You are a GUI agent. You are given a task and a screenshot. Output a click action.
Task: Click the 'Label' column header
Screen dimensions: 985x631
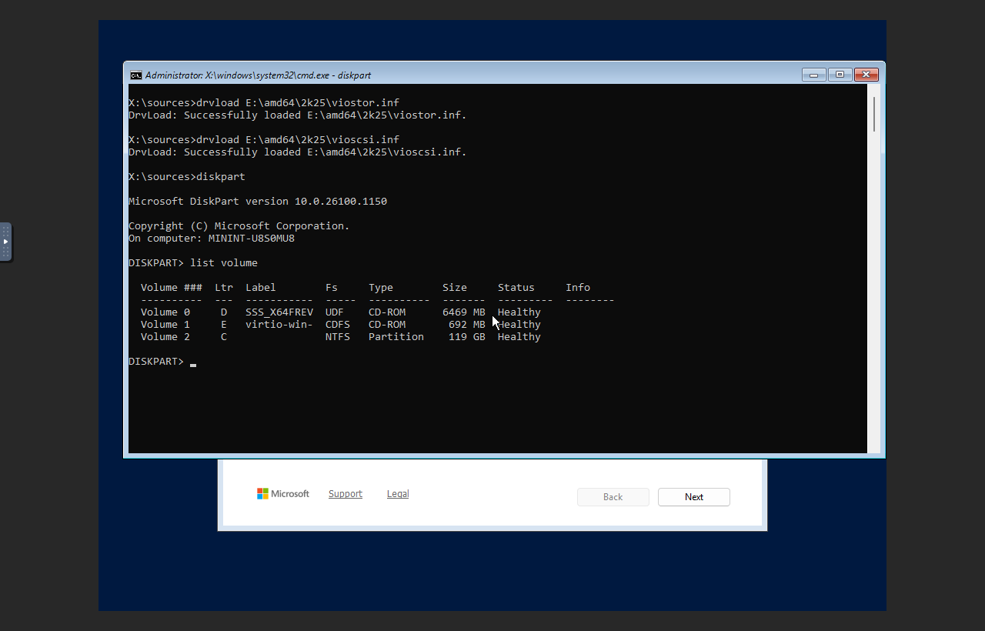pos(261,288)
